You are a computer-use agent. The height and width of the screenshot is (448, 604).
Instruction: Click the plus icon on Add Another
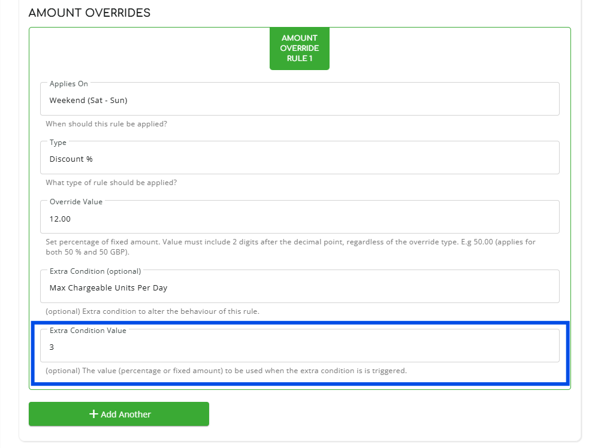[93, 414]
